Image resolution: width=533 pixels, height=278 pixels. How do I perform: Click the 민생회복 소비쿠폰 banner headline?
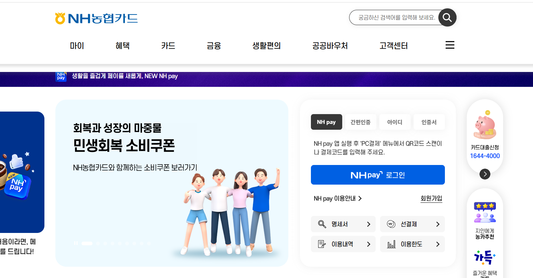(124, 146)
